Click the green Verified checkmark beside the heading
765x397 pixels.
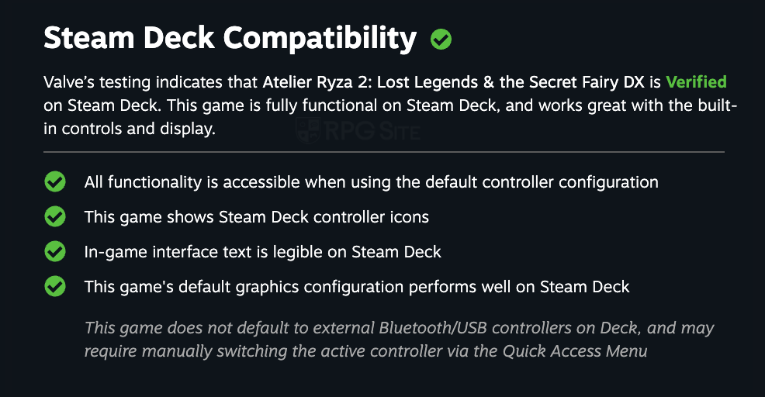[441, 39]
